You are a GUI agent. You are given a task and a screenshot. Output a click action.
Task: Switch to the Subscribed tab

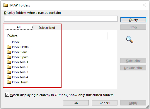point(47,28)
